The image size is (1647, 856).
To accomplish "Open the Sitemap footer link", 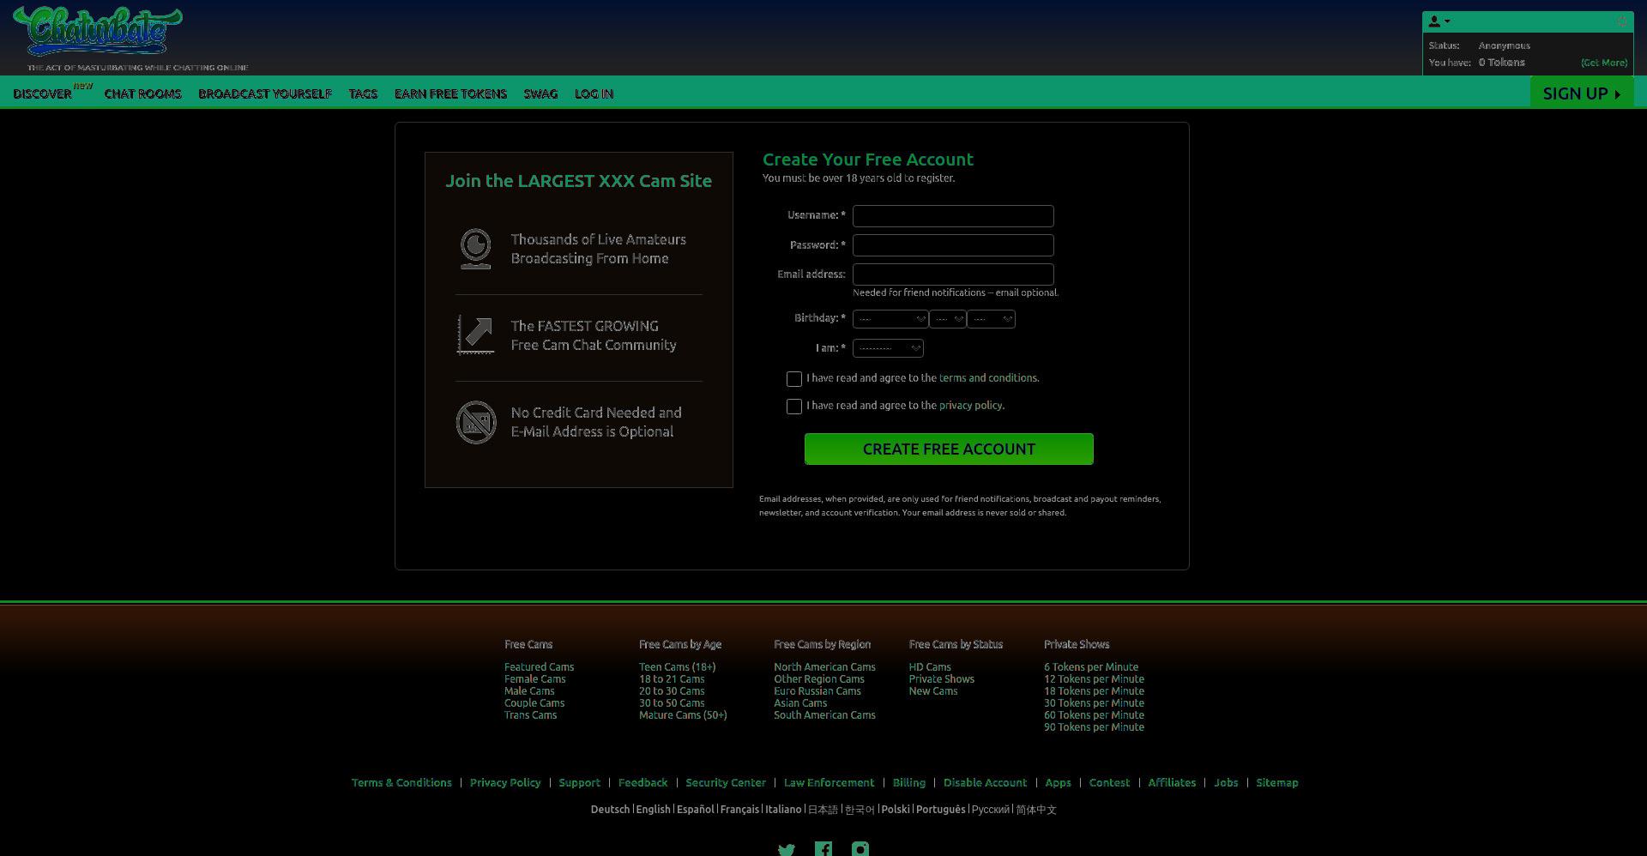I will pos(1277,783).
